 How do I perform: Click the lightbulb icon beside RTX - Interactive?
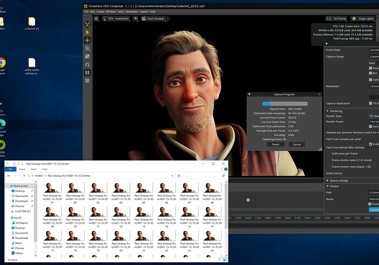point(104,18)
